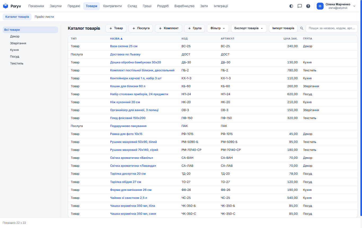This screenshot has height=228, width=362.
Task: Add a new Послуга
Action: coord(141,28)
